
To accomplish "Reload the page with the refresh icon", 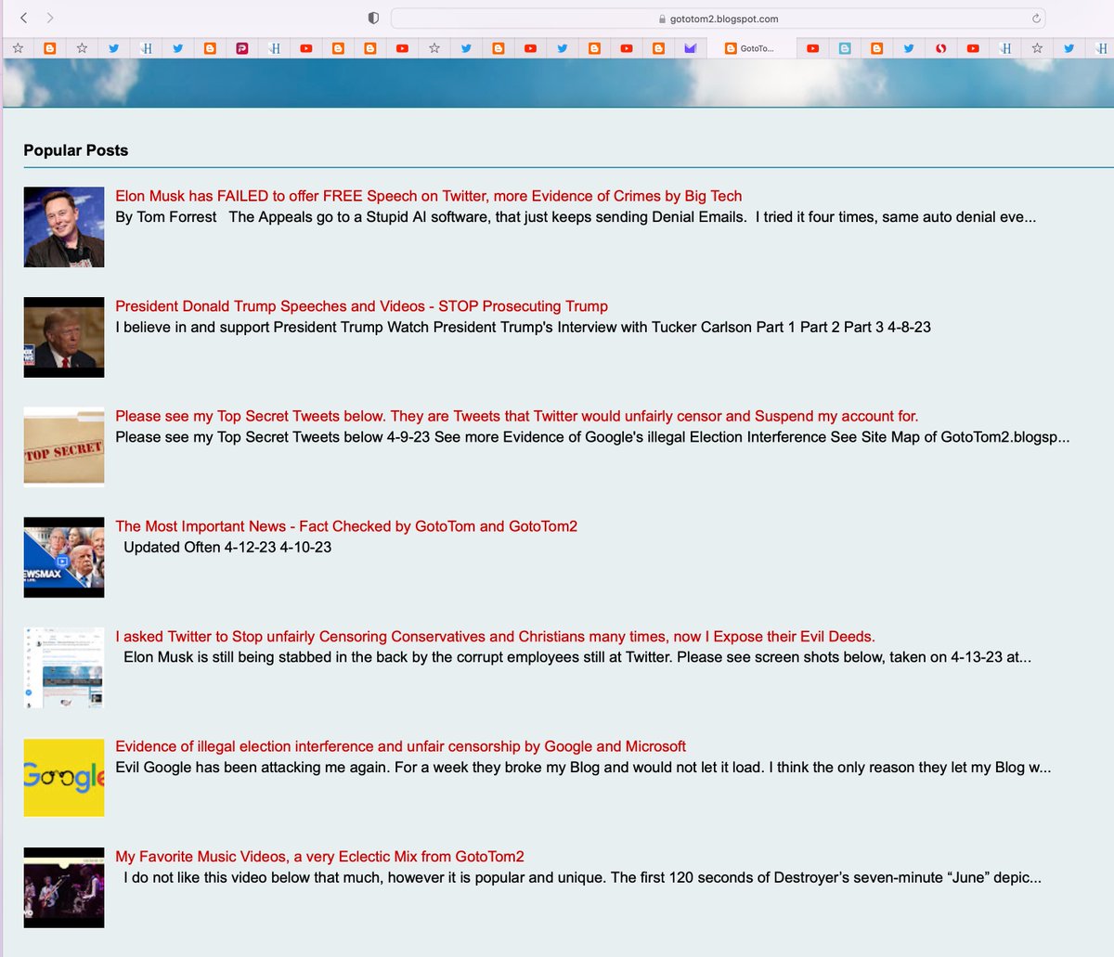I will pos(1036,19).
